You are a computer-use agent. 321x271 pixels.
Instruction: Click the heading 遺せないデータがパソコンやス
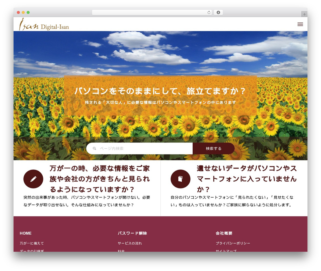click(x=247, y=179)
